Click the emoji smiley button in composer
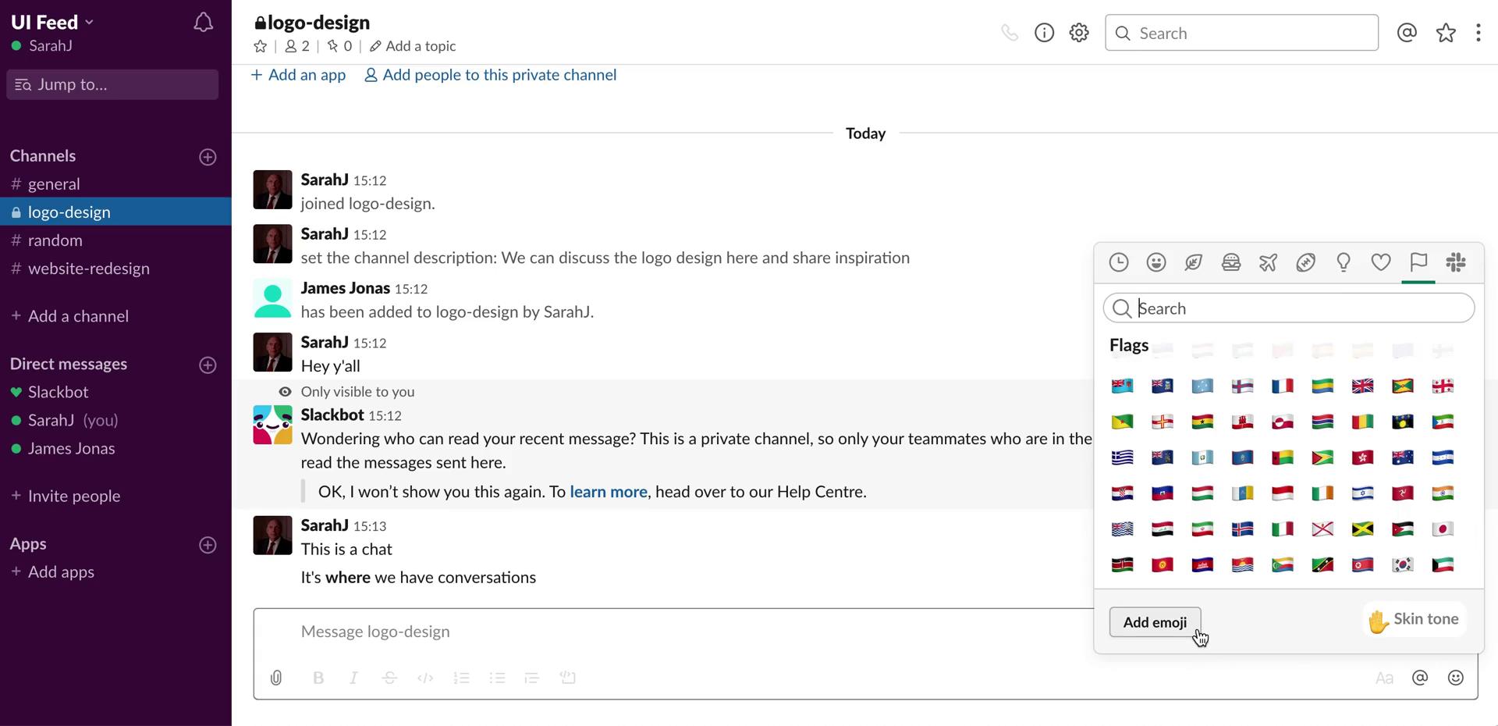 coord(1456,678)
